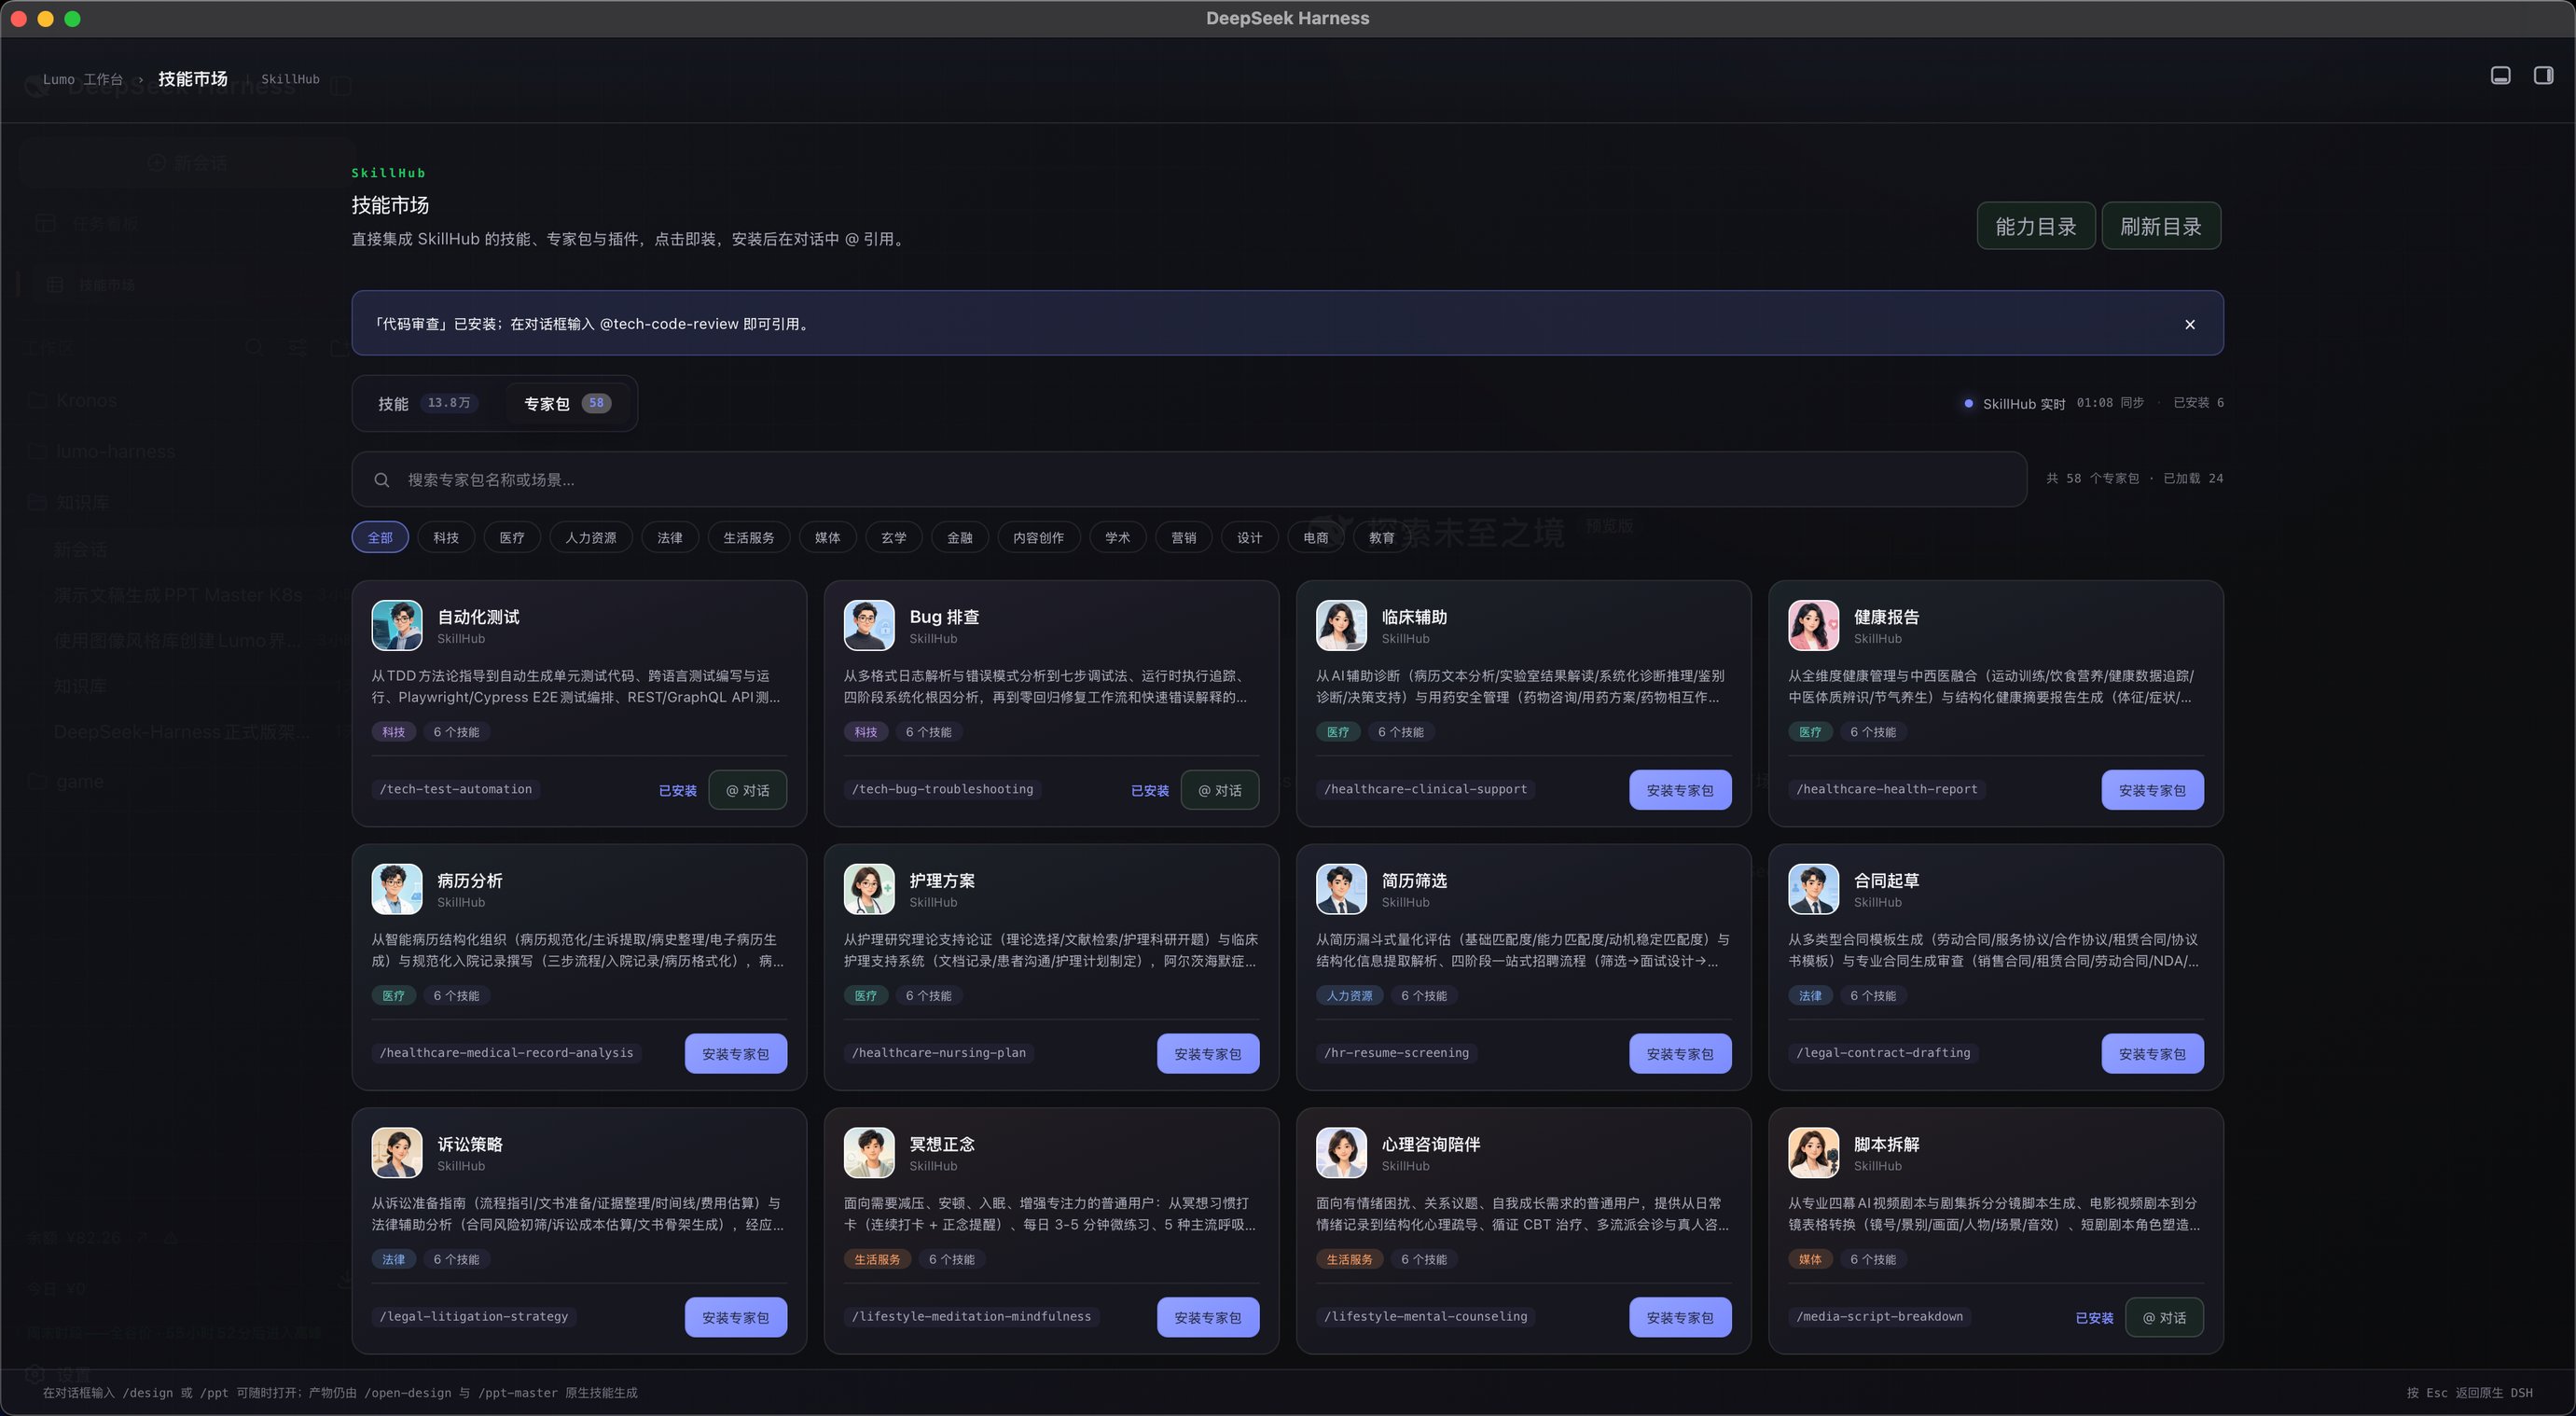
Task: Click the /tech-bug-troubleshooting slug
Action: coord(942,789)
